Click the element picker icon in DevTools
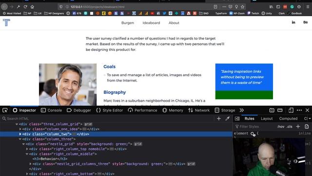Viewport: 312px width, 176px height. [x=5, y=110]
